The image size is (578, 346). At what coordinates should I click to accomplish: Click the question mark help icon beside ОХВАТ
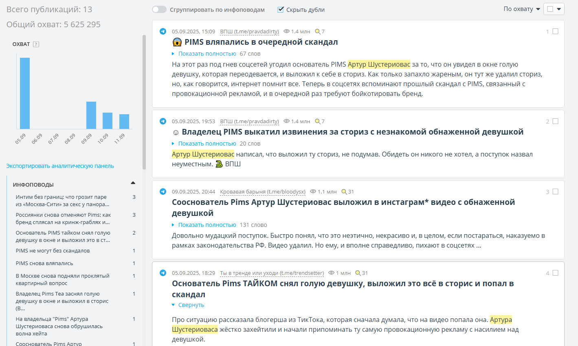pos(36,44)
